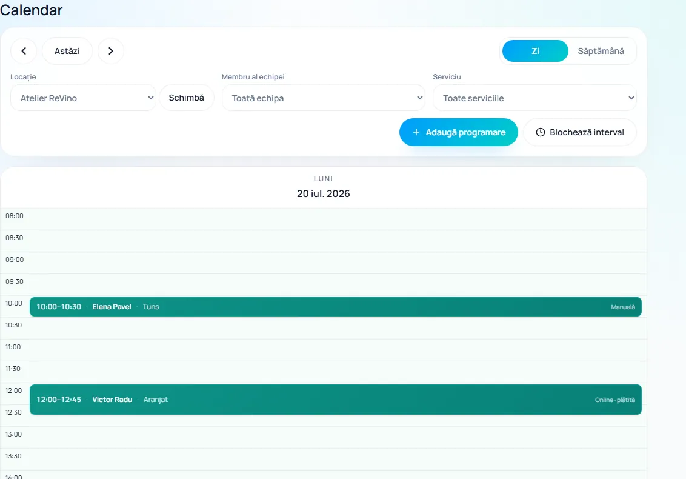Click the Schimbă button
686x479 pixels.
[187, 98]
